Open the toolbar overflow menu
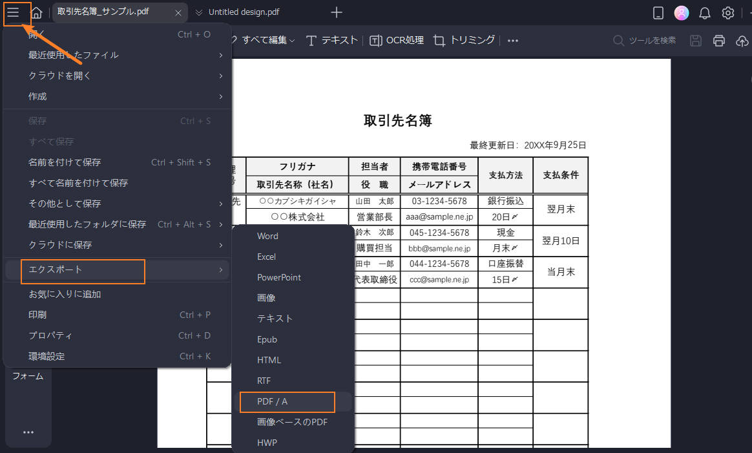 tap(512, 40)
